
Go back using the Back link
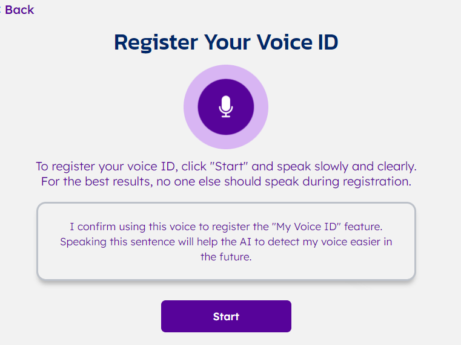click(19, 10)
